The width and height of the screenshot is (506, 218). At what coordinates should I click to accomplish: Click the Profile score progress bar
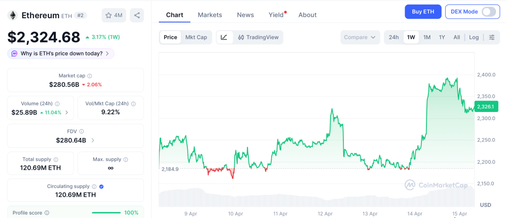pos(106,213)
